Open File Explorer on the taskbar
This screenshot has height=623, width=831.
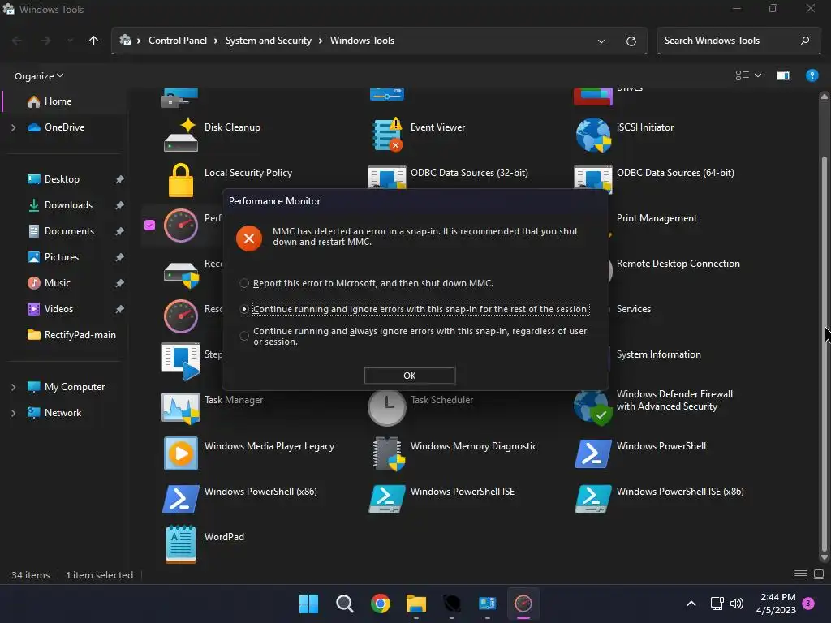[416, 604]
